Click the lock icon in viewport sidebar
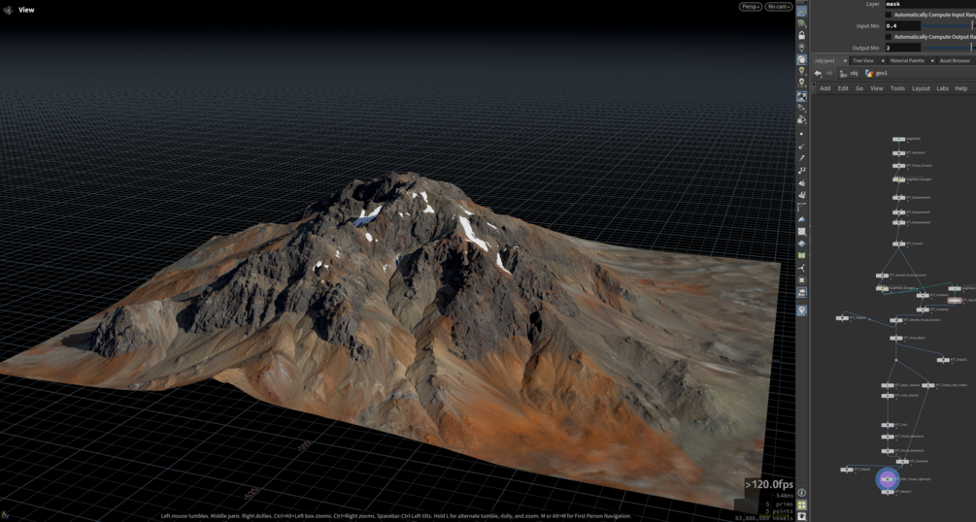 point(802,36)
